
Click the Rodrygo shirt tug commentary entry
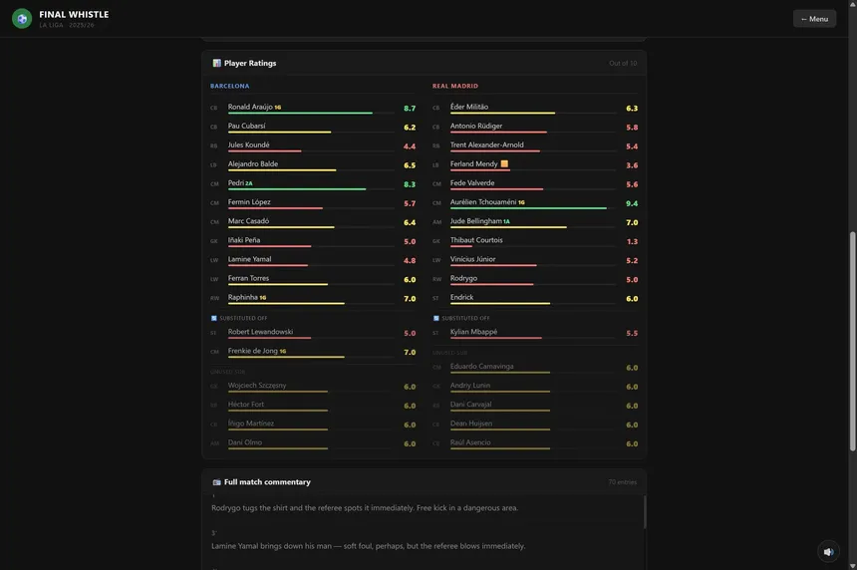click(365, 507)
